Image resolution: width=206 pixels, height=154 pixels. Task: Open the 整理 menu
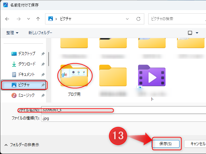12,33
